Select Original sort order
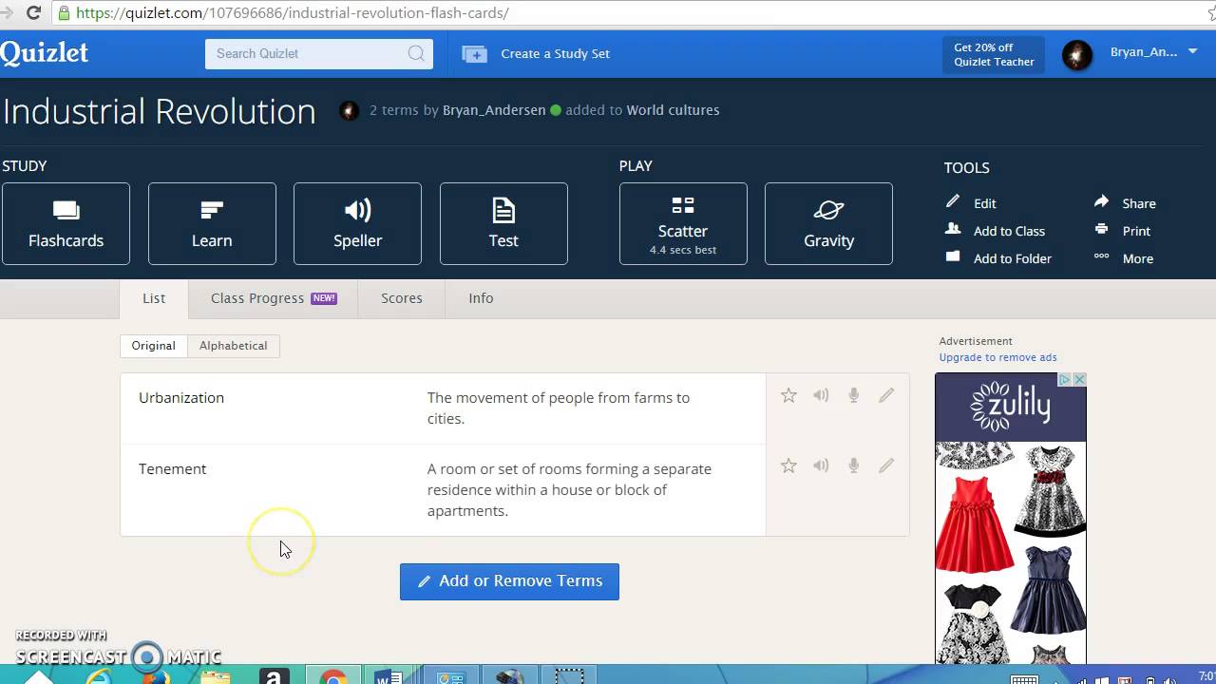The image size is (1216, 684). [x=154, y=346]
